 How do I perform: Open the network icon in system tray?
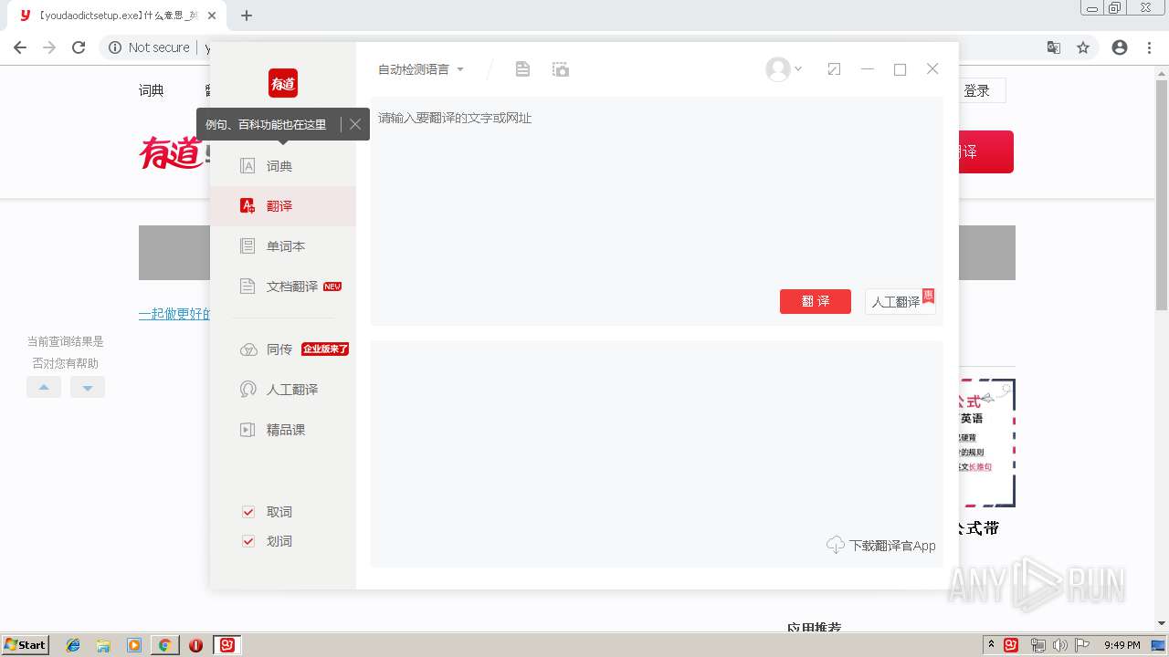[1037, 645]
